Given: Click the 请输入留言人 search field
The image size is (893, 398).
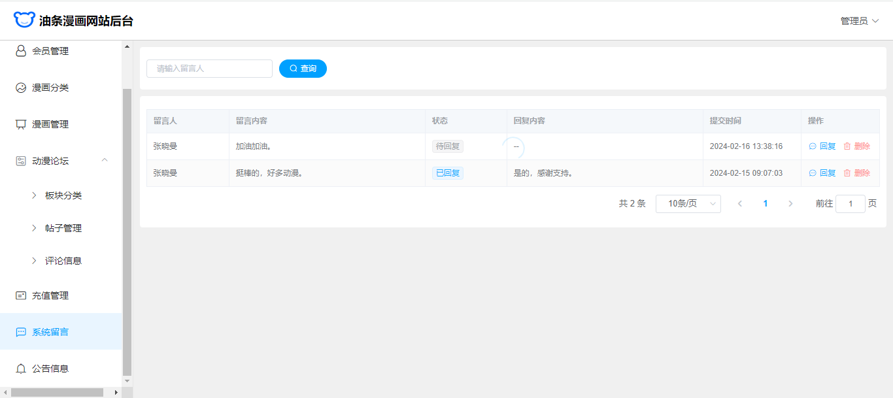Looking at the screenshot, I should click(209, 69).
